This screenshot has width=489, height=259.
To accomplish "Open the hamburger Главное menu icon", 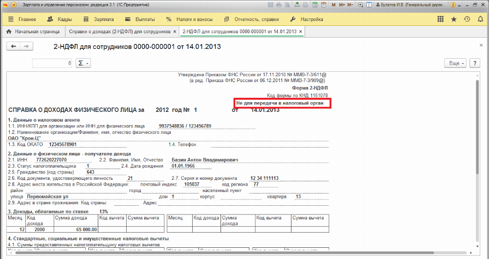I will pyautogui.click(x=11, y=19).
